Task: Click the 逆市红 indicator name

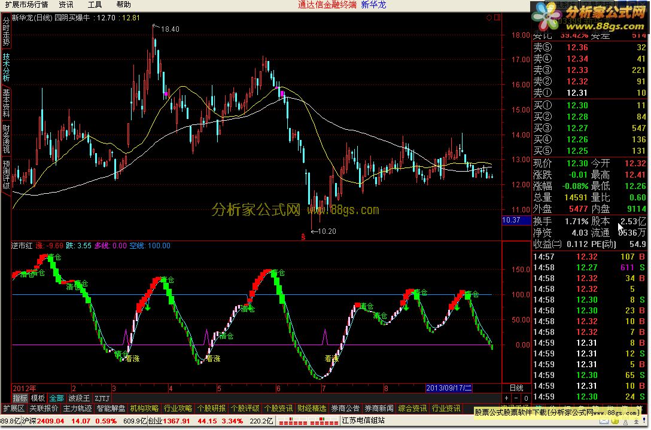Action: point(22,246)
